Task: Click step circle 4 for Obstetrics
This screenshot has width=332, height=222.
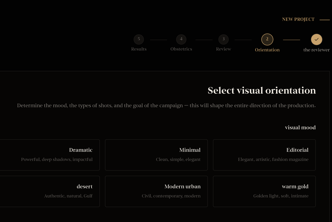Action: pyautogui.click(x=181, y=39)
